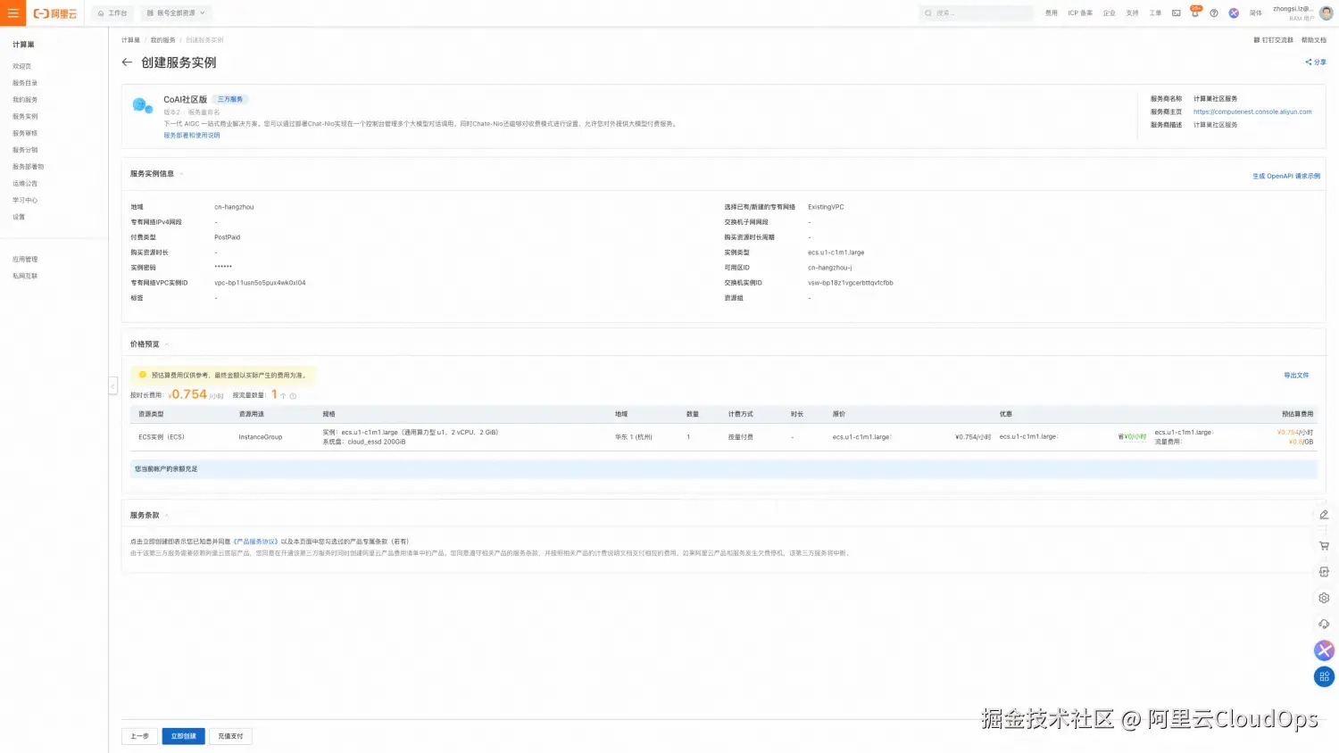
Task: Open the Cloud Shell terminal icon
Action: click(x=1176, y=13)
